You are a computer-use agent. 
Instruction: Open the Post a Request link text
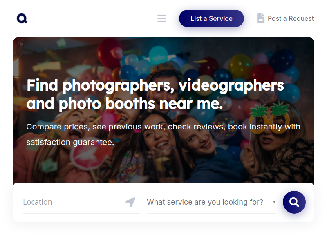coord(291,18)
